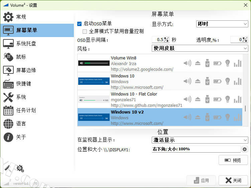Open the 在监视器上显示 dropdown
The width and height of the screenshot is (251, 188).
[x=200, y=140]
